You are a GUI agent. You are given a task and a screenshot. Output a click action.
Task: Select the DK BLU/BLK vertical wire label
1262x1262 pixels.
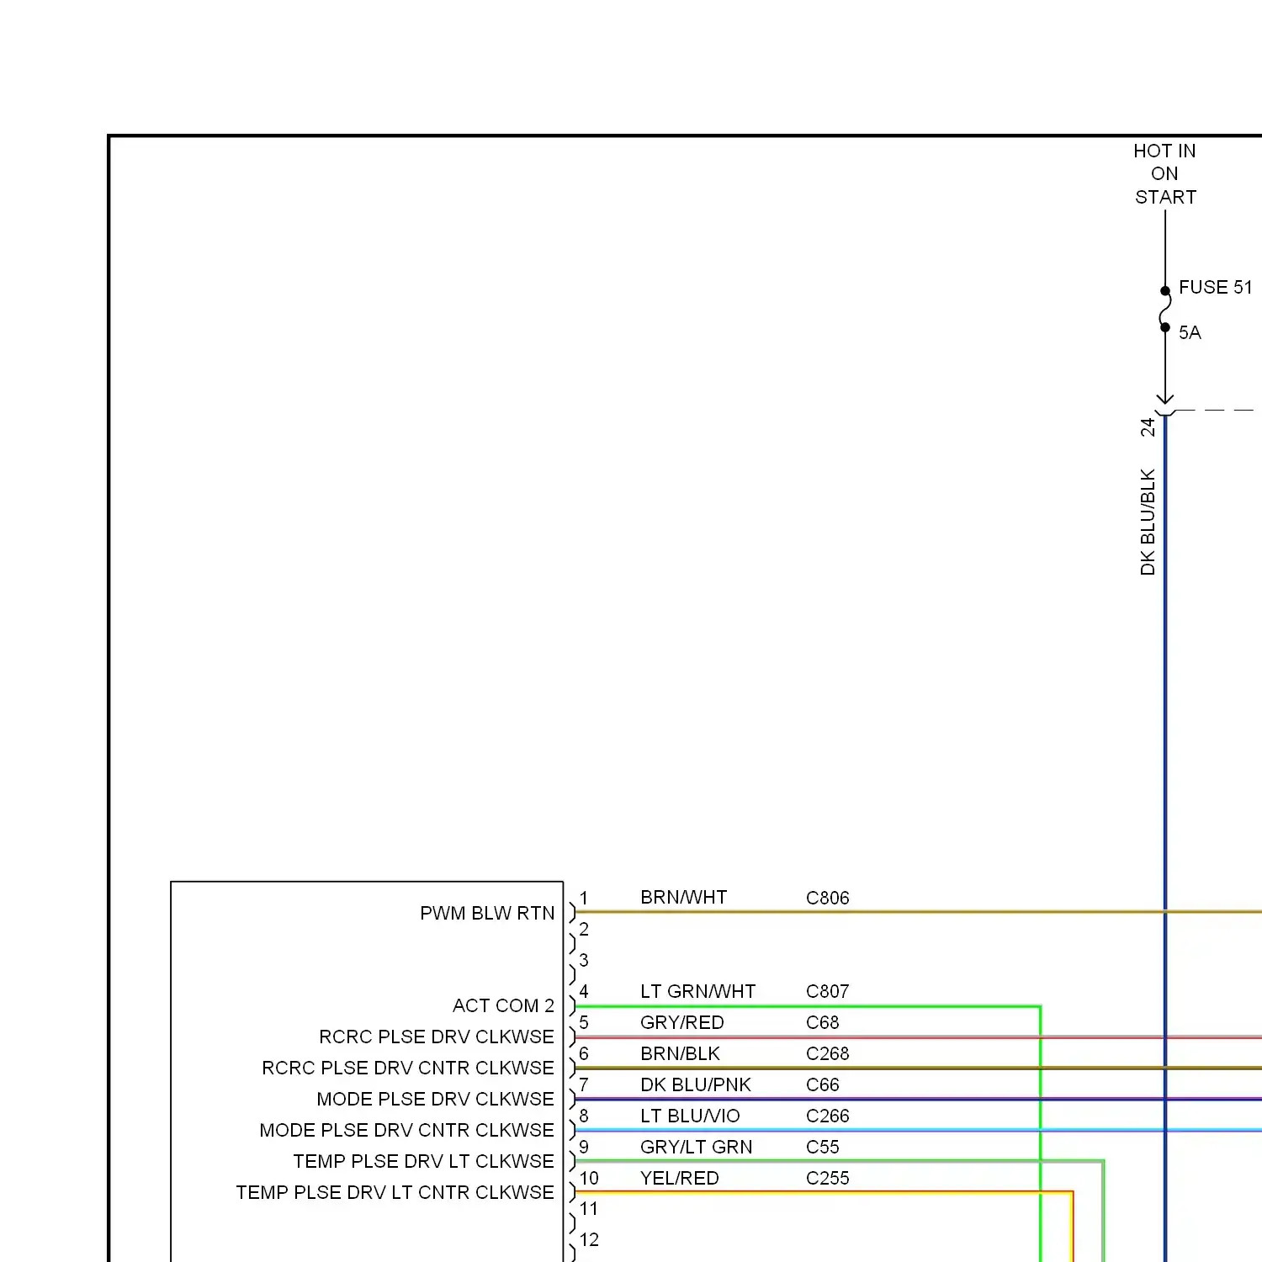[1148, 522]
